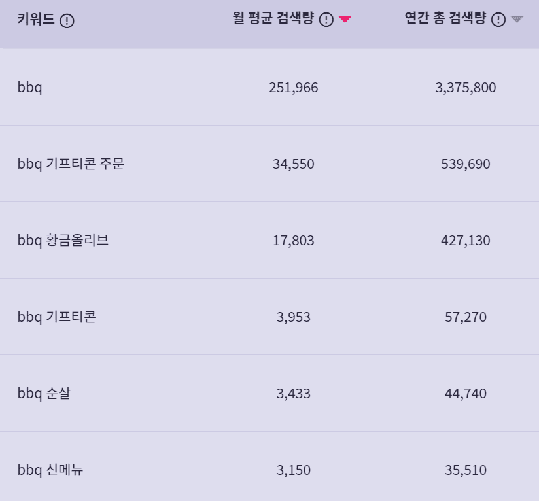Click monthly value 251,966
Screen dimensions: 539x501
tap(293, 88)
